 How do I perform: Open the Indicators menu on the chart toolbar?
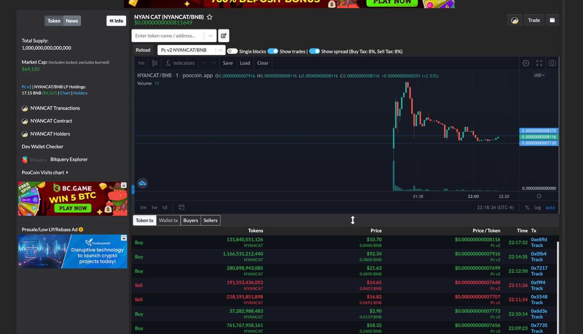click(180, 63)
